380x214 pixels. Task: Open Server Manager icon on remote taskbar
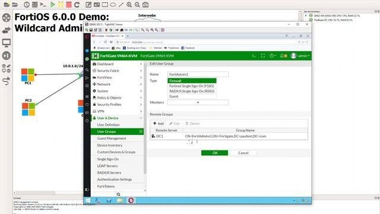coord(98,200)
